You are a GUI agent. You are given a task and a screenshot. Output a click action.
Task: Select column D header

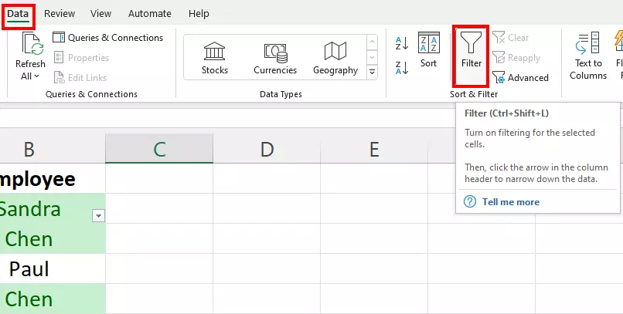(267, 149)
